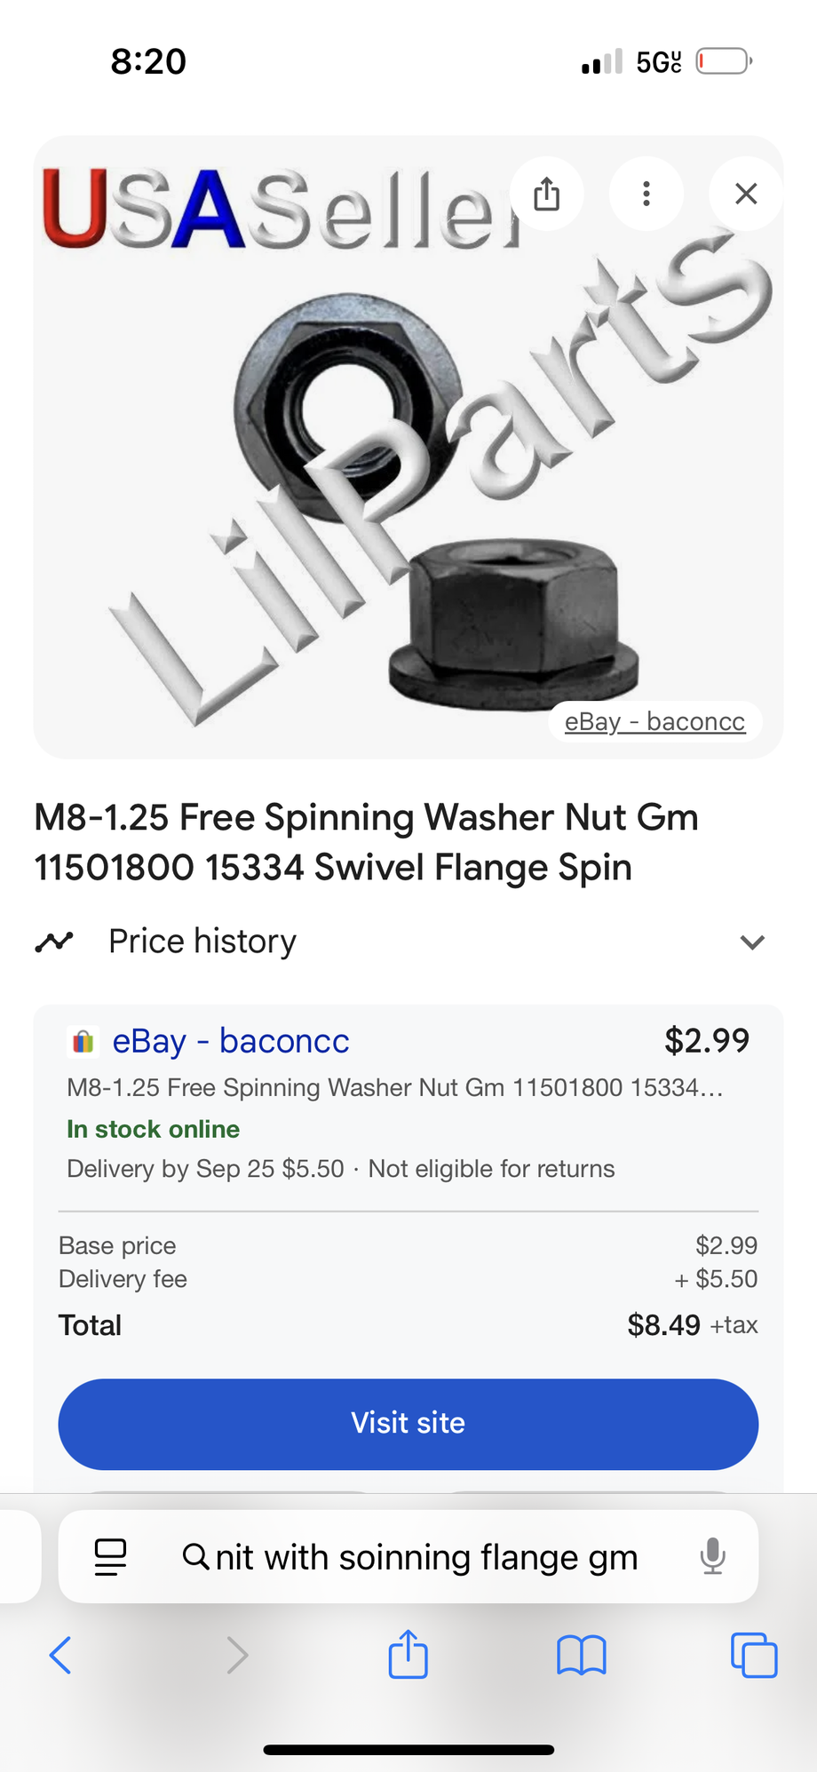Go back with Safari back arrow
This screenshot has width=817, height=1772.
click(60, 1656)
